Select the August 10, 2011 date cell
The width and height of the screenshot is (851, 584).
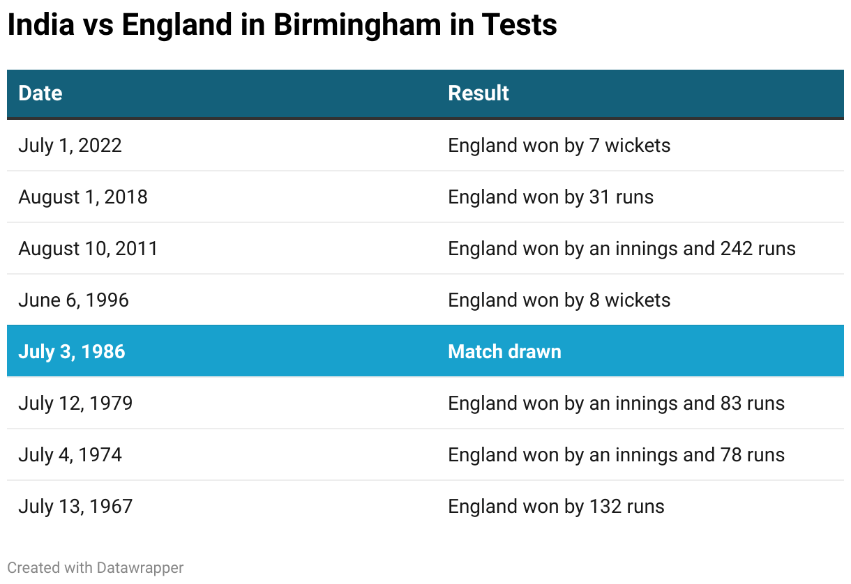pos(88,248)
